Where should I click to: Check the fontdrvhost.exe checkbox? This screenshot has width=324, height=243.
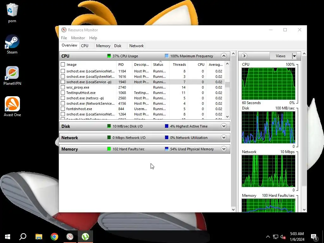(63, 109)
